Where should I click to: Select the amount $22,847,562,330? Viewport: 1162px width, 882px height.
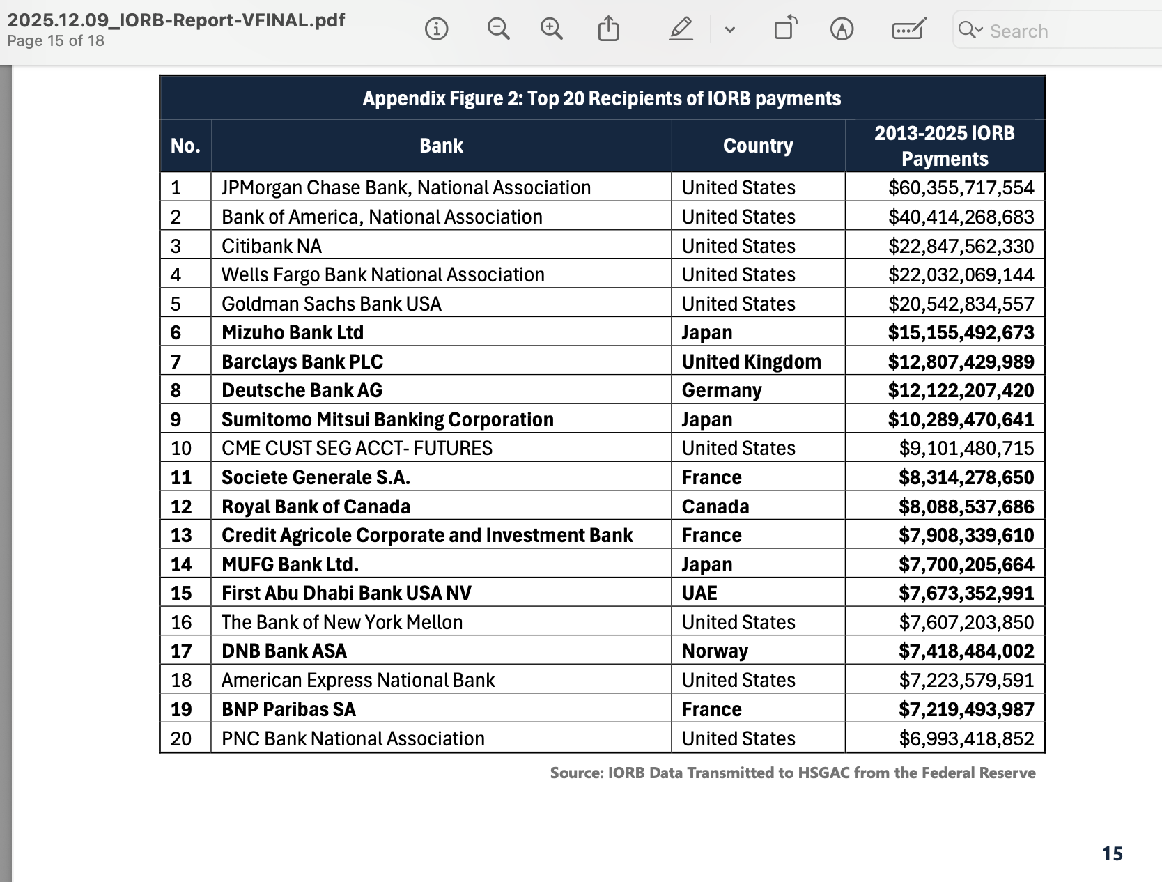point(961,246)
